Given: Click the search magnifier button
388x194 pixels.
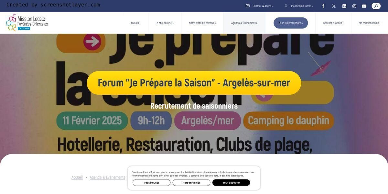Looking at the screenshot, I should (376, 6).
